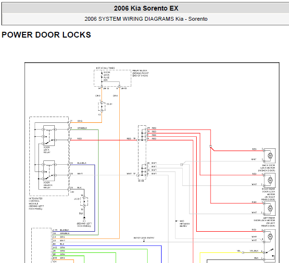289x263 pixels.
Task: Click the EE-01 connector symbol
Action: 101,106
